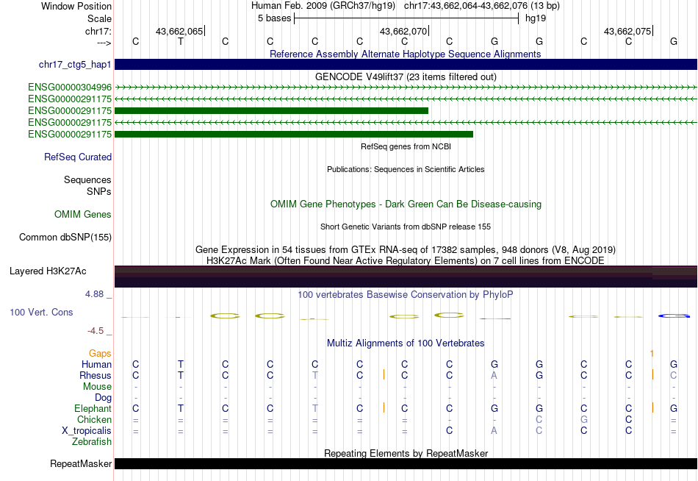The image size is (698, 481).
Task: Open Publications: Sequences in Scientific Articles title
Action: click(x=406, y=169)
